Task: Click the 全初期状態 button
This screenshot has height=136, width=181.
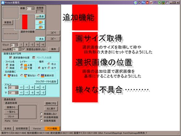Action: pyautogui.click(x=22, y=128)
